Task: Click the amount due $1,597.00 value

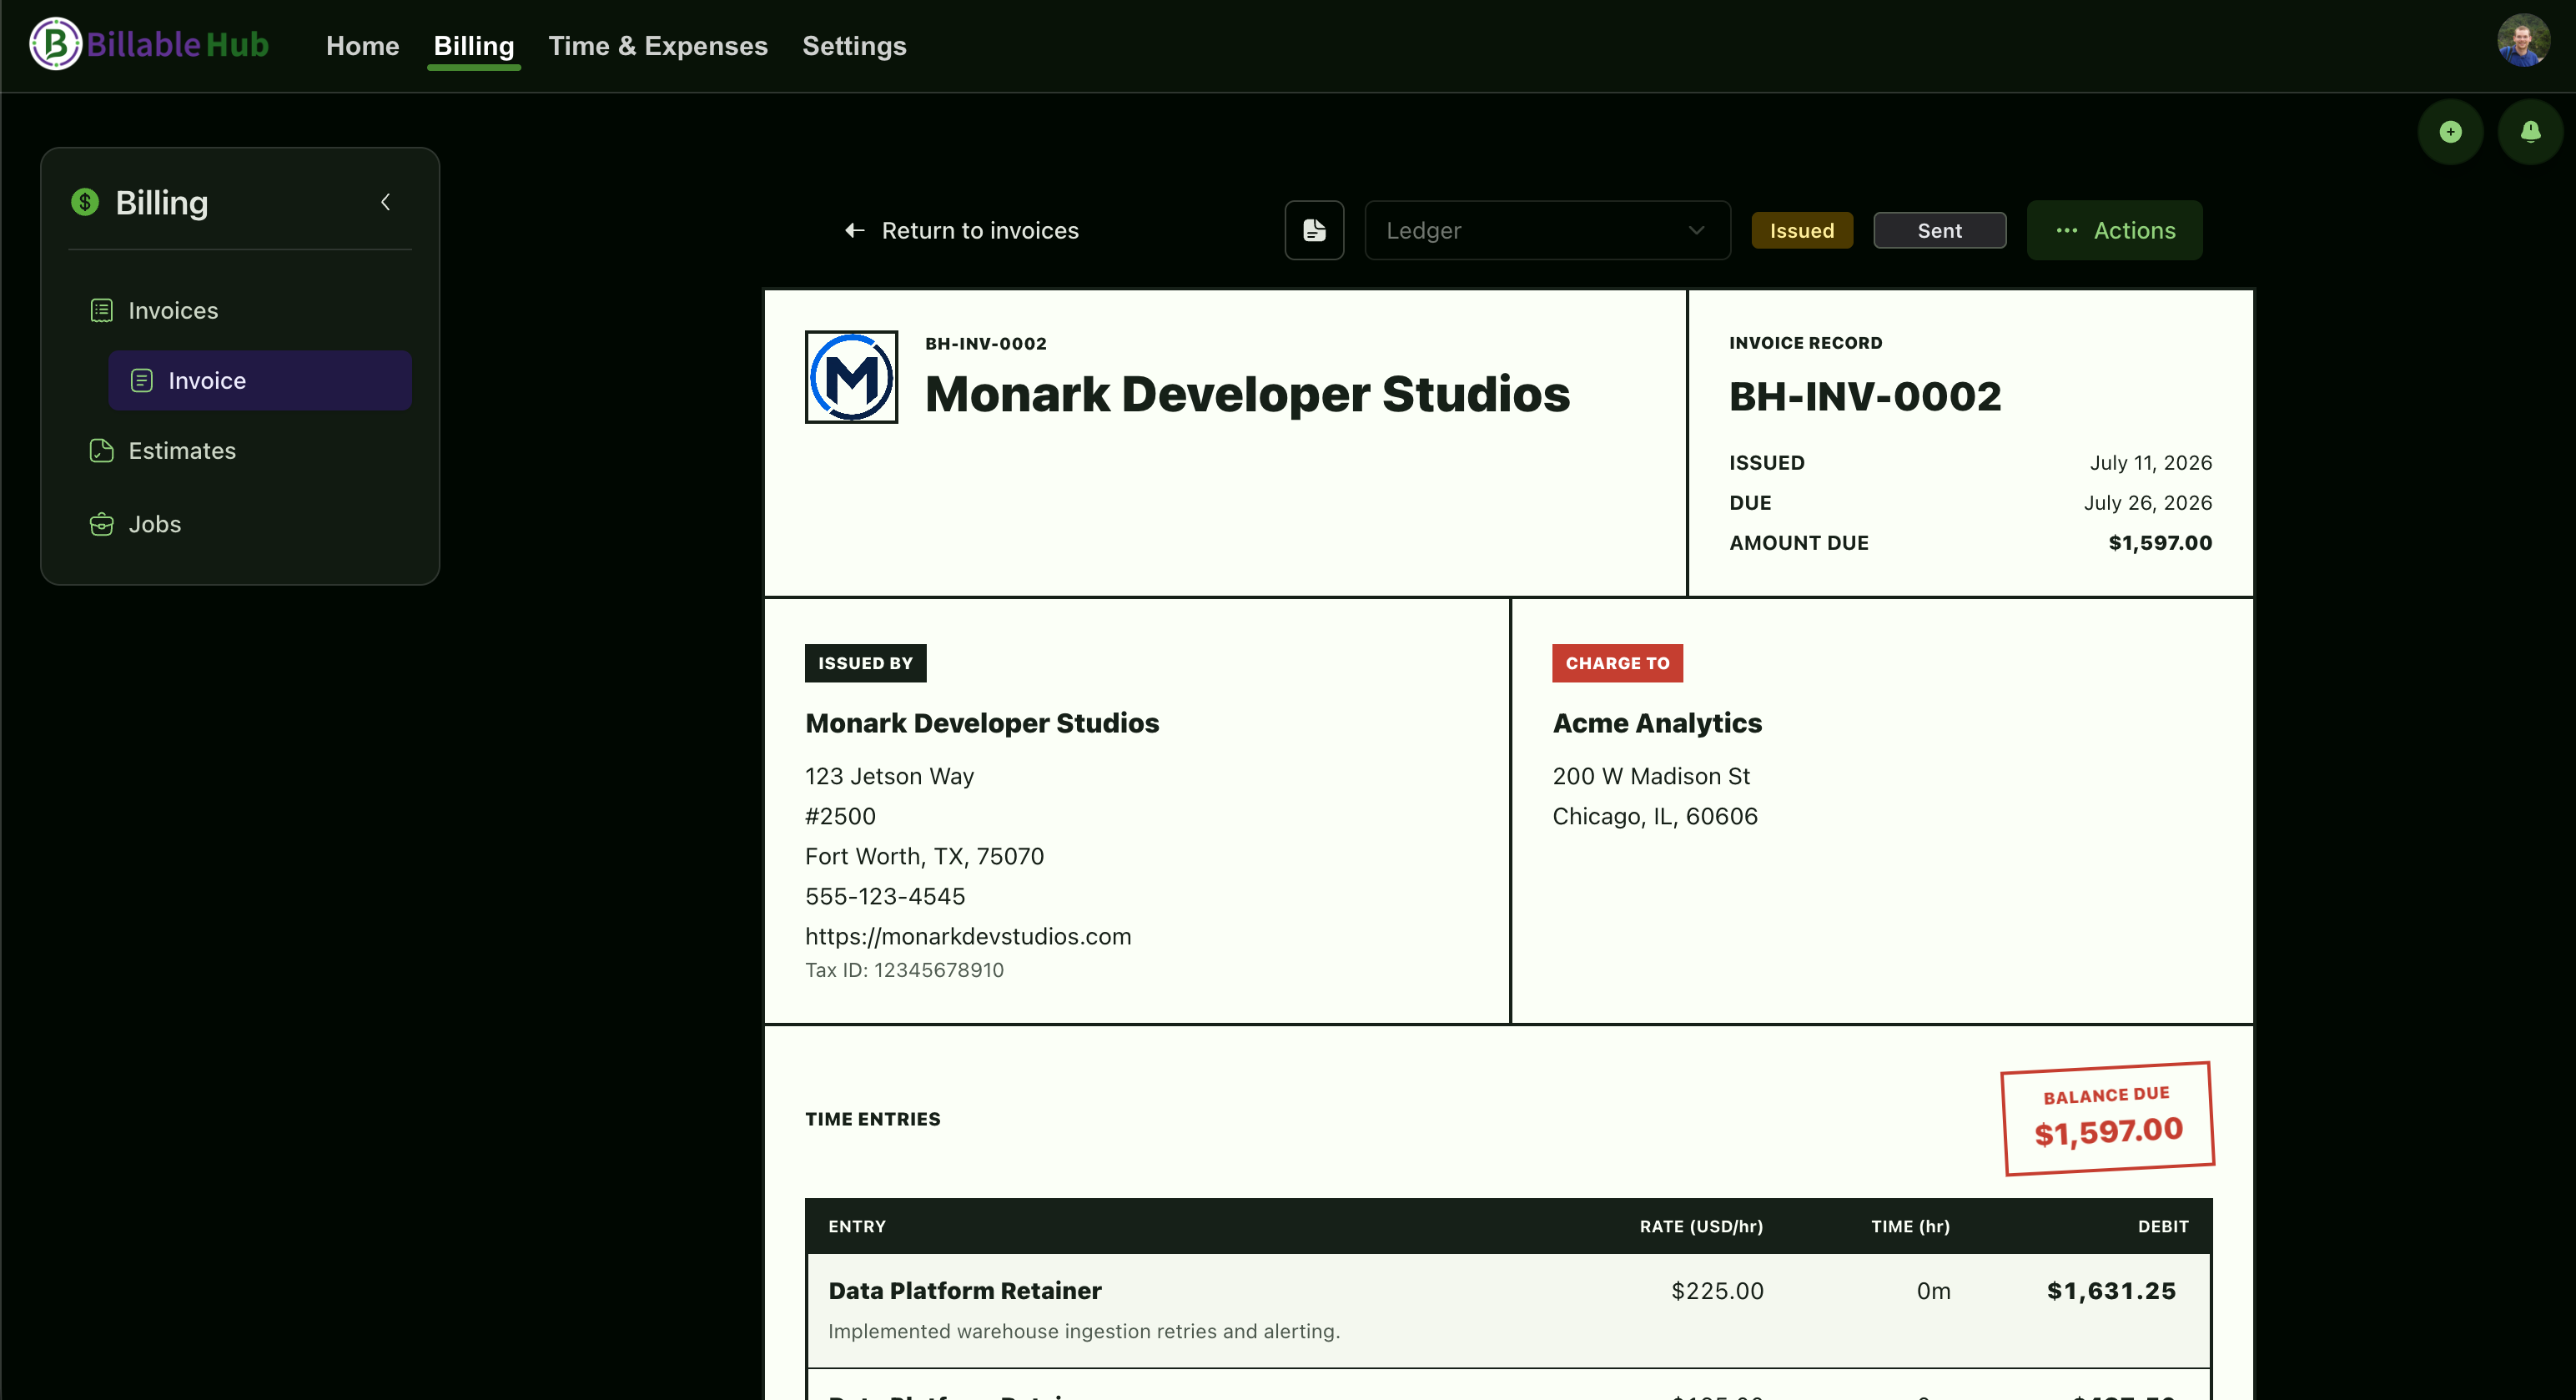Action: [x=2160, y=543]
